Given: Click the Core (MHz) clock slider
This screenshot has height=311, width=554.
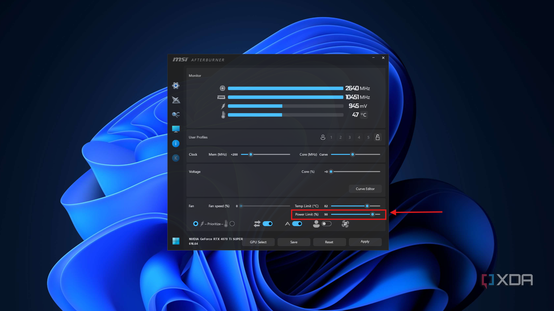Looking at the screenshot, I should point(356,154).
